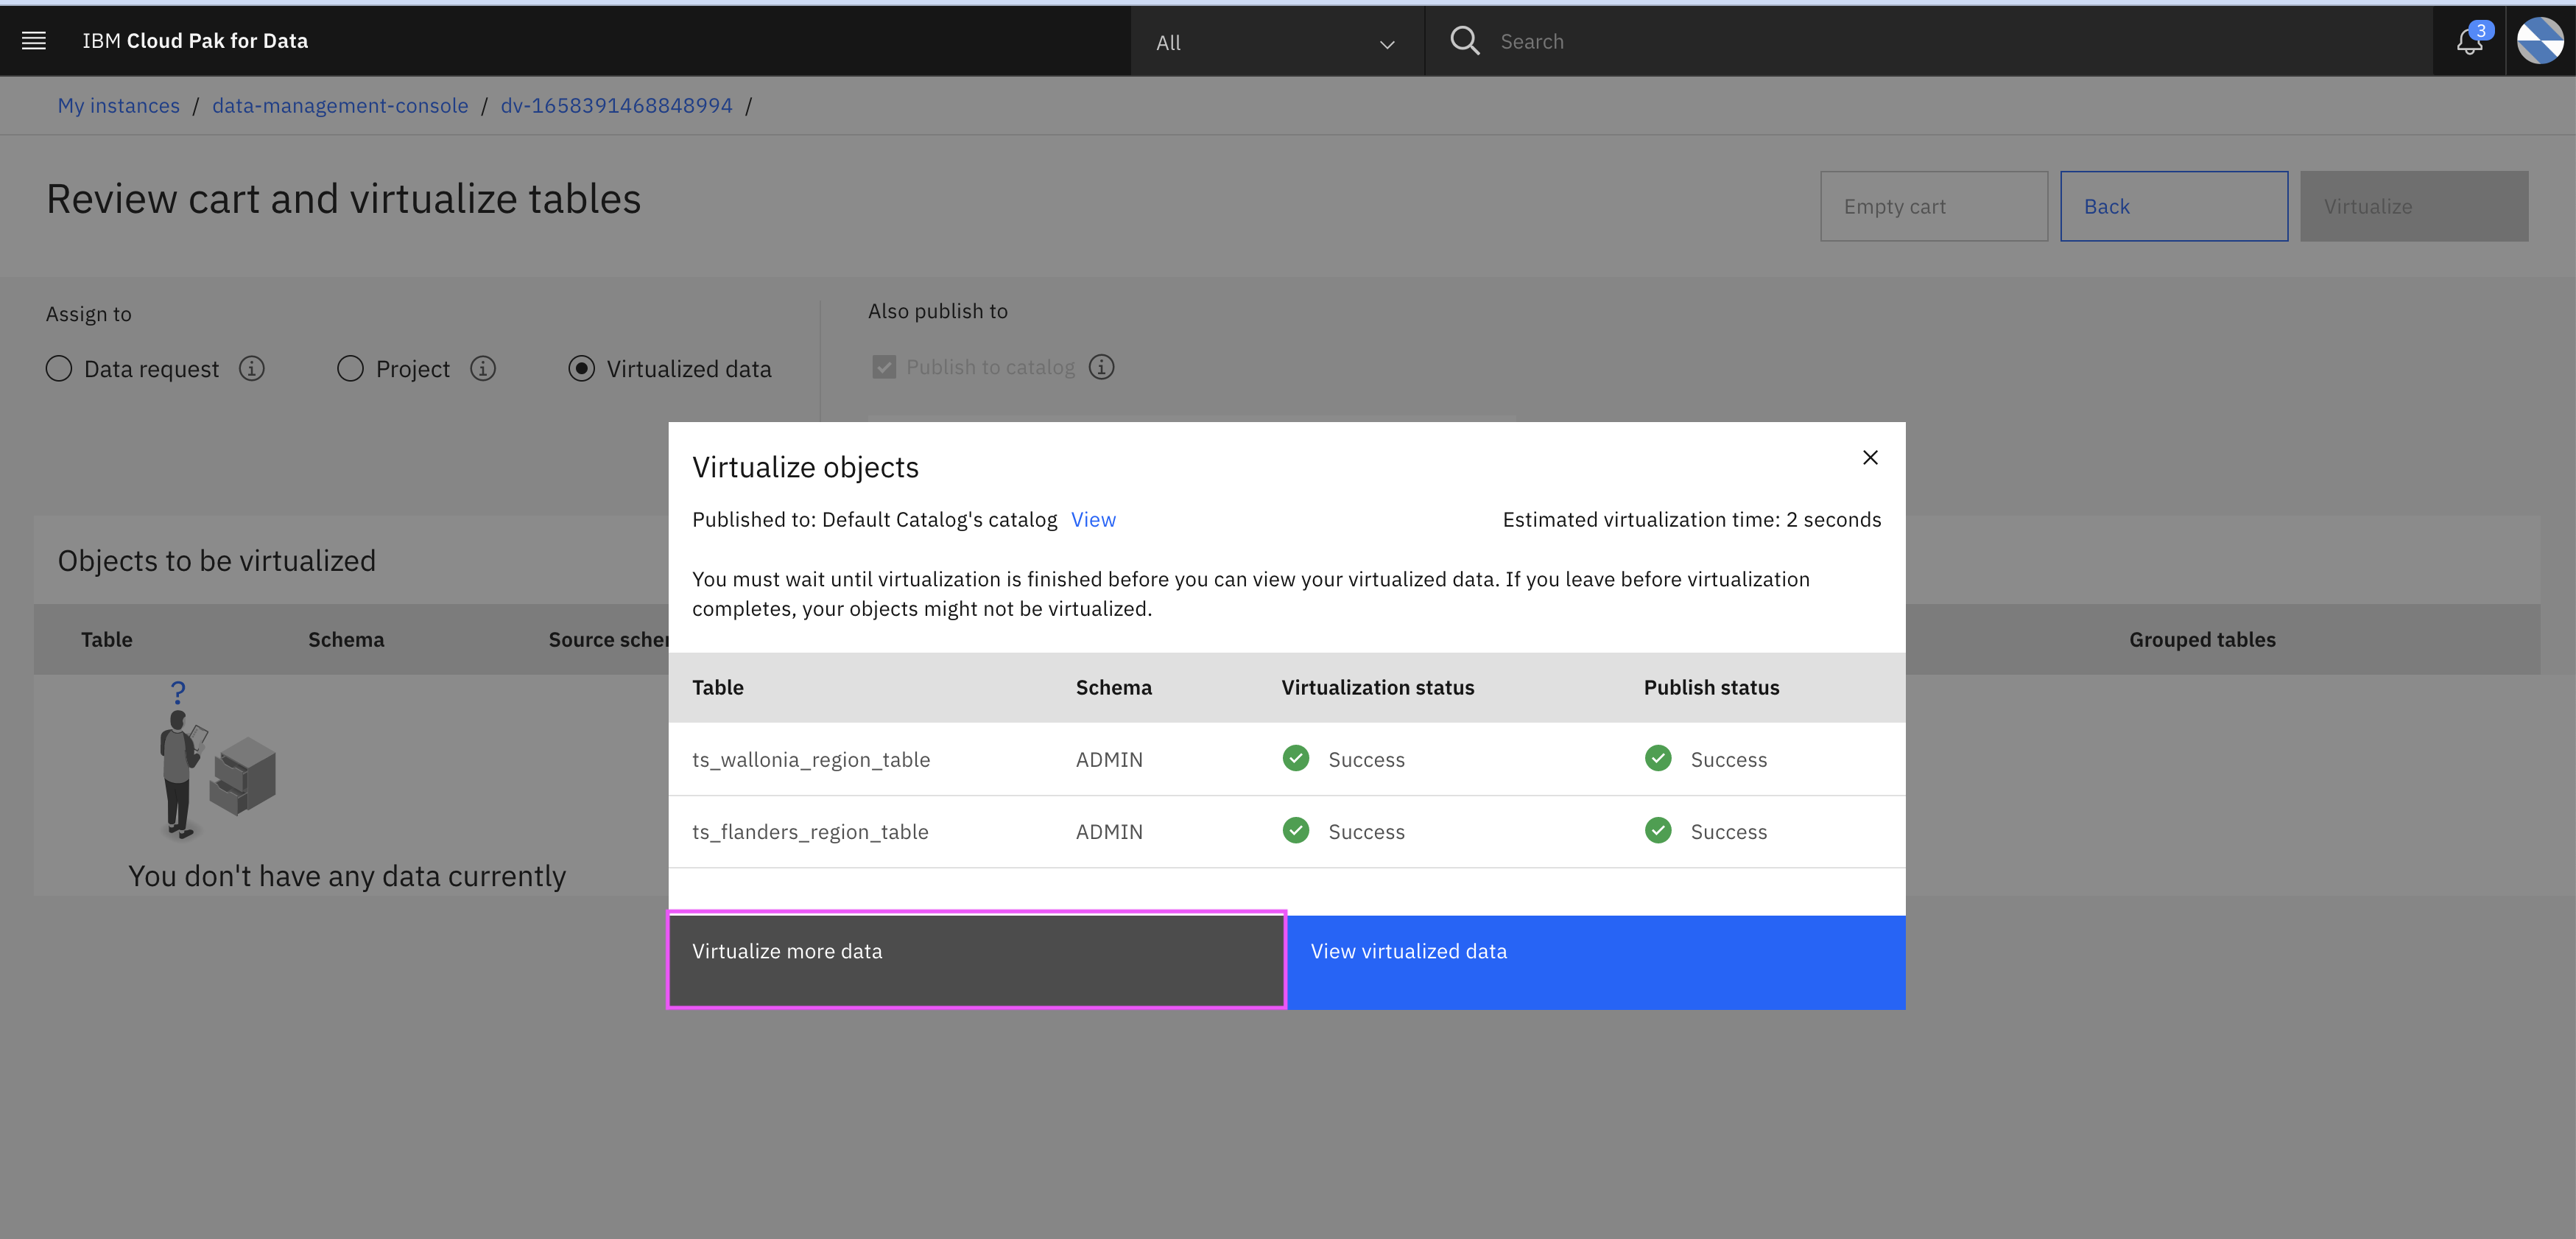Click the empty-state no data illustration
The height and width of the screenshot is (1239, 2576).
pyautogui.click(x=218, y=761)
